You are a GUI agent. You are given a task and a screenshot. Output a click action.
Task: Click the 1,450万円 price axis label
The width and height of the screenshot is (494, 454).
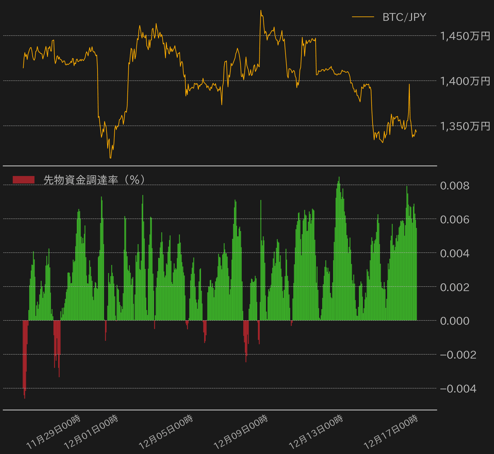click(465, 36)
